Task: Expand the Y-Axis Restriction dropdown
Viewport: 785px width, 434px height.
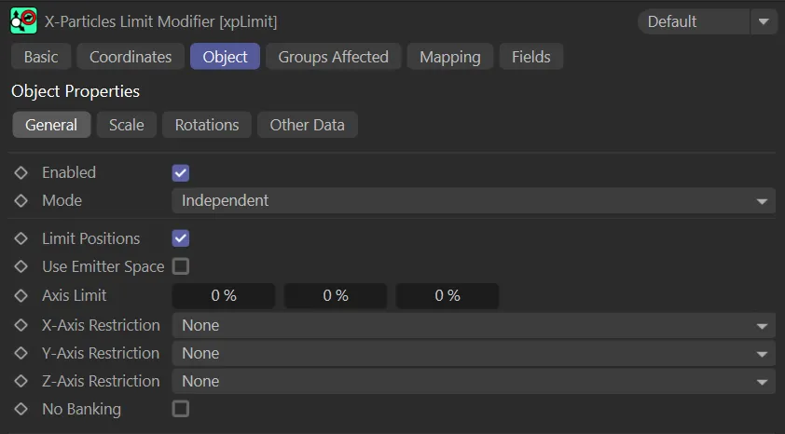Action: point(473,354)
